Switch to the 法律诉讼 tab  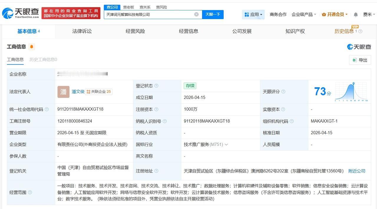82,31
